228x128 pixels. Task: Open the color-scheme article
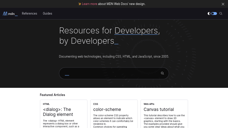pyautogui.click(x=107, y=110)
